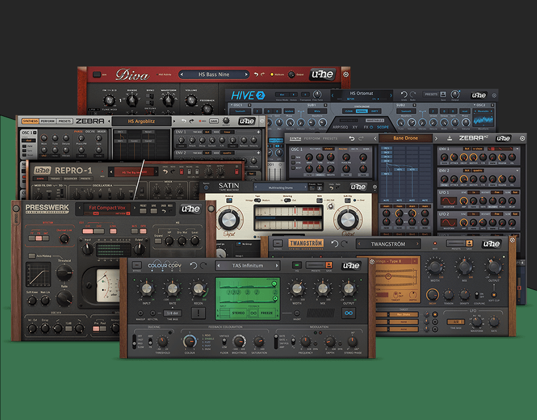Open the 1/8 dot time base selector
This screenshot has height=420, width=537.
point(172,313)
